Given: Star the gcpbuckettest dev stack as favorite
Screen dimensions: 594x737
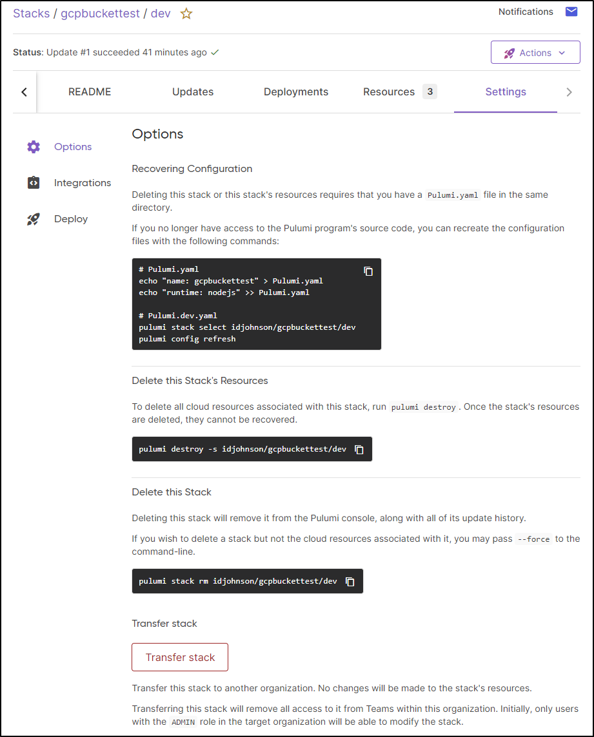Looking at the screenshot, I should [186, 14].
